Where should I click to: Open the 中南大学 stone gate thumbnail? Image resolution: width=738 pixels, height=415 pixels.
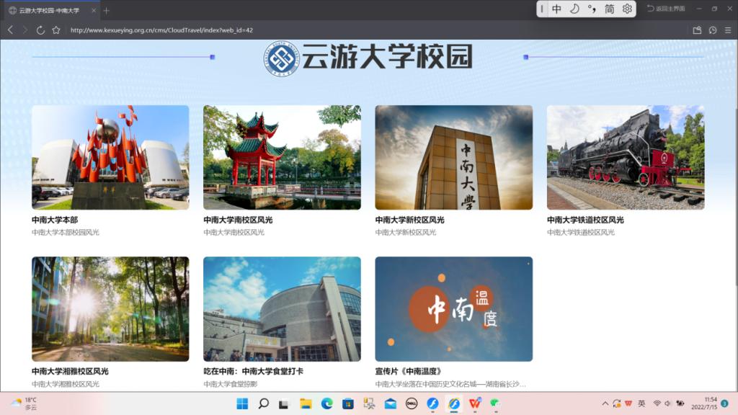pos(454,158)
